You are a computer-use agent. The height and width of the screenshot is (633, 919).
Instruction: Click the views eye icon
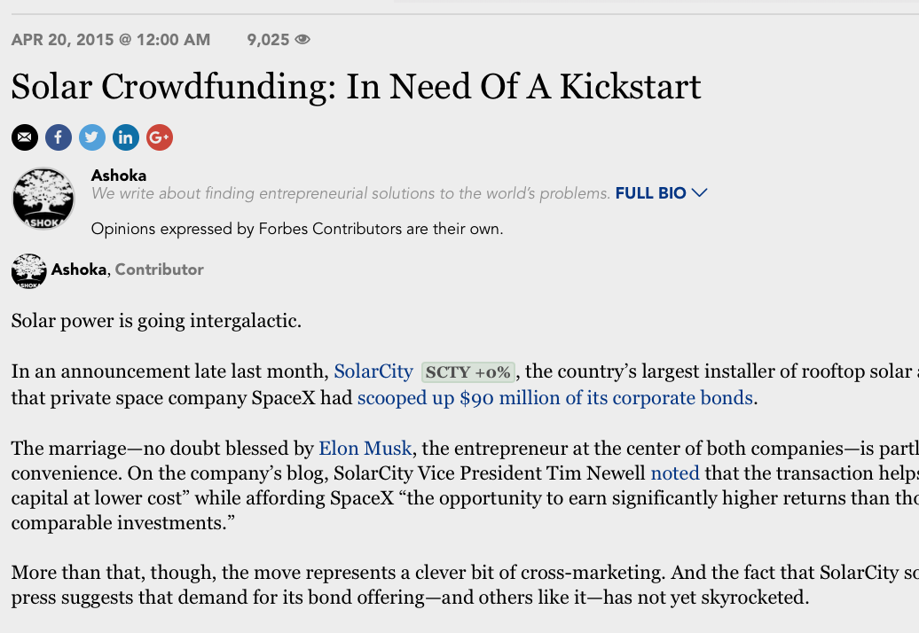coord(302,39)
